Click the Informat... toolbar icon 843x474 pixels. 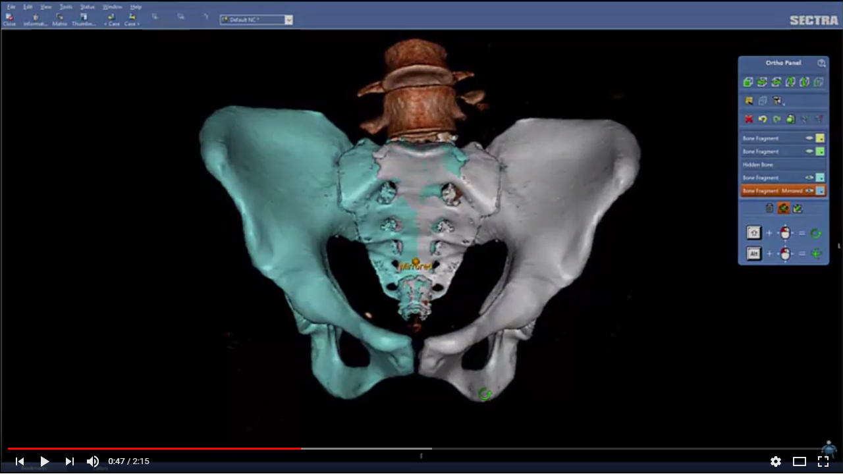36,18
